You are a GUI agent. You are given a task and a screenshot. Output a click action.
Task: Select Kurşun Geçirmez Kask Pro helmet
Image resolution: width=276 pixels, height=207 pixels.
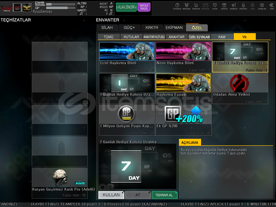click(x=60, y=183)
